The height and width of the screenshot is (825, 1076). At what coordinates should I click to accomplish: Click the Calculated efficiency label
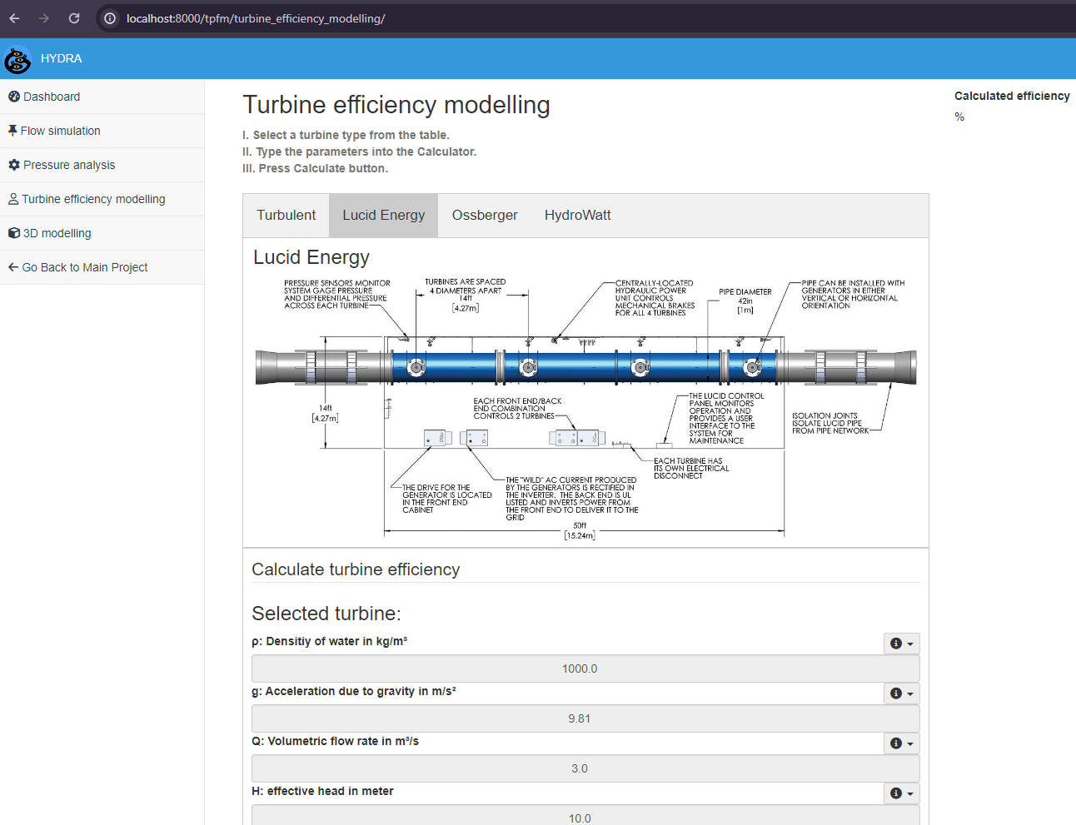pos(1012,96)
